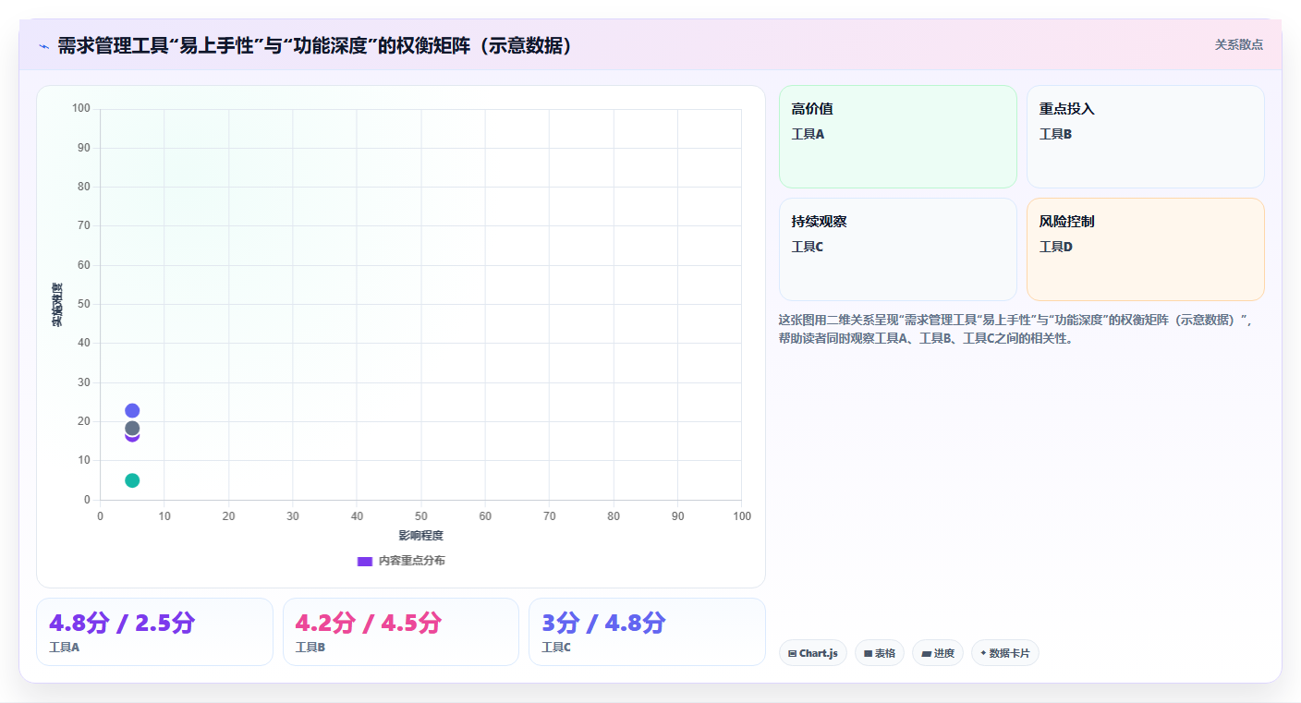Click the lightning icon beside the title
Image resolution: width=1301 pixels, height=703 pixels.
44,45
